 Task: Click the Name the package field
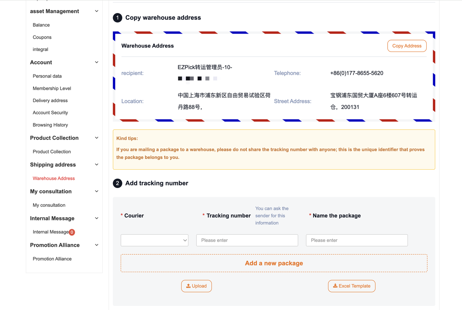click(357, 240)
